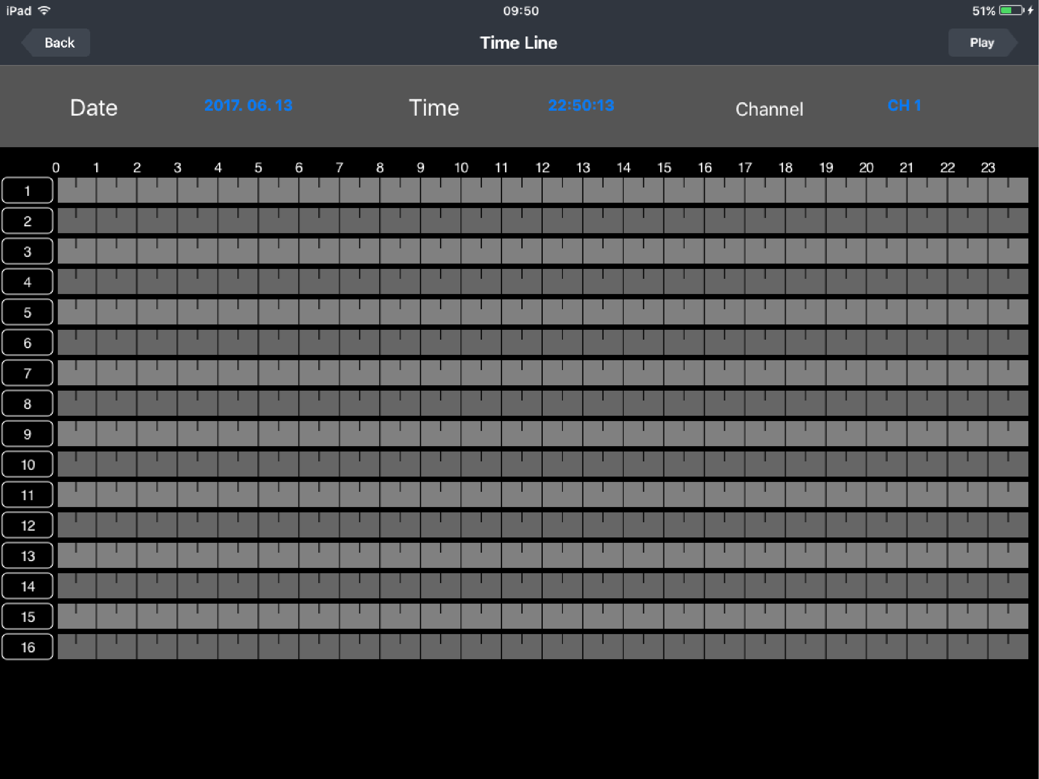Select channel 9 button
Screen dimensions: 1039x779
point(27,434)
